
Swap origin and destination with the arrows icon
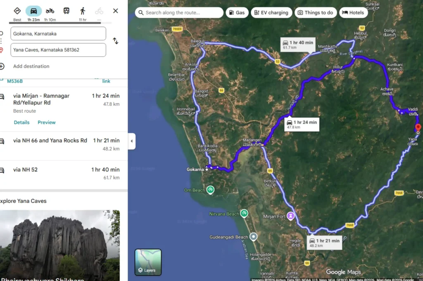[115, 41]
